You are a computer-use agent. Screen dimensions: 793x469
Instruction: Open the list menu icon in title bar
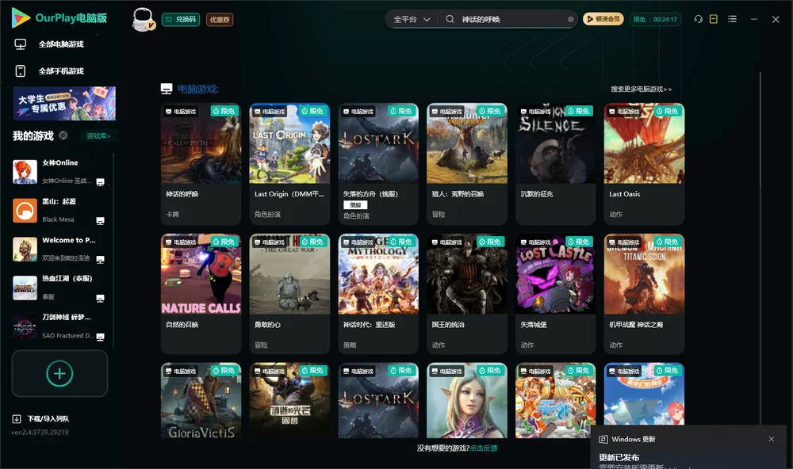pyautogui.click(x=732, y=19)
